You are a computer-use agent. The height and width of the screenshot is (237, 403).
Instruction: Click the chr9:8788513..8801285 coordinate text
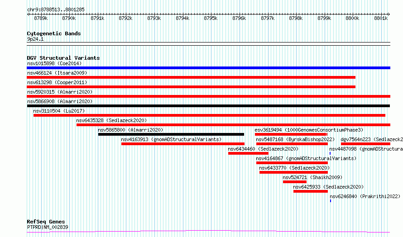56,10
